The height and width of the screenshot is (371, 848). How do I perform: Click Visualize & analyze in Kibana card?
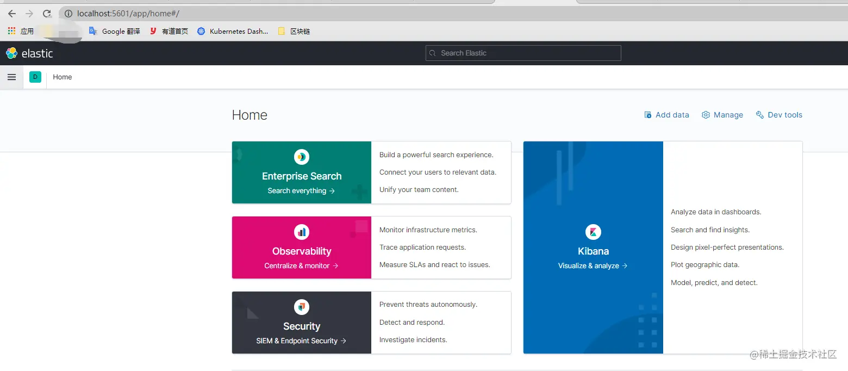point(593,266)
